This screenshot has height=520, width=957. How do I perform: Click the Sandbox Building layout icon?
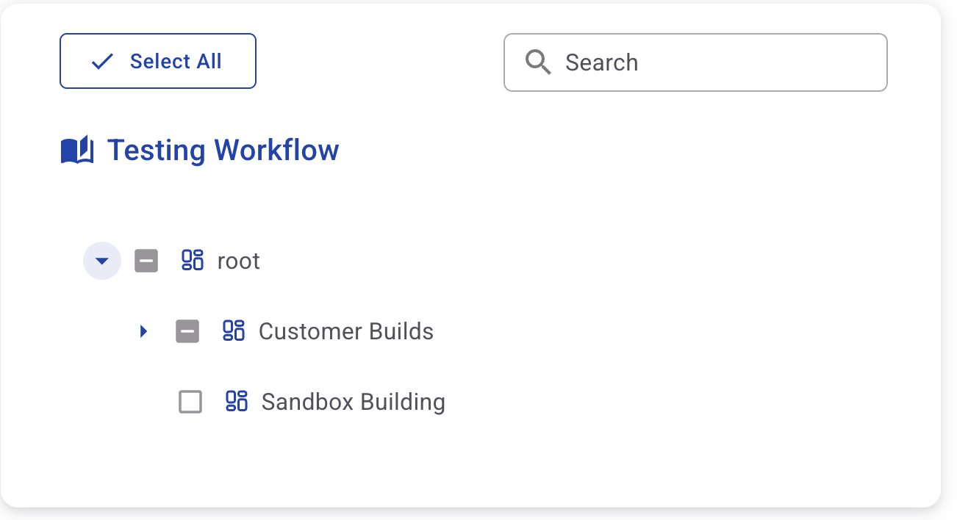click(x=237, y=402)
